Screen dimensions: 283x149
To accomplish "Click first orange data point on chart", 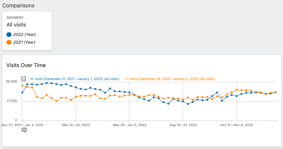I will (22, 86).
